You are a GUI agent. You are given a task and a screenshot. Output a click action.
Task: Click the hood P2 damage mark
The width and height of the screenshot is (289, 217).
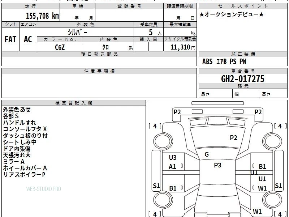233,138
